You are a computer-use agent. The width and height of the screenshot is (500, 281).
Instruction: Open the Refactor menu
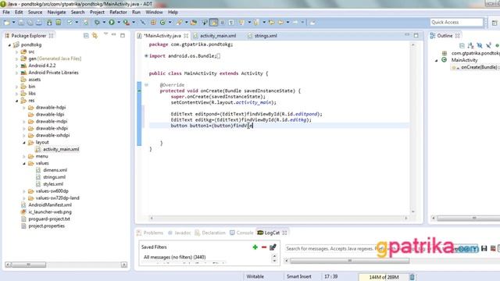point(118,12)
